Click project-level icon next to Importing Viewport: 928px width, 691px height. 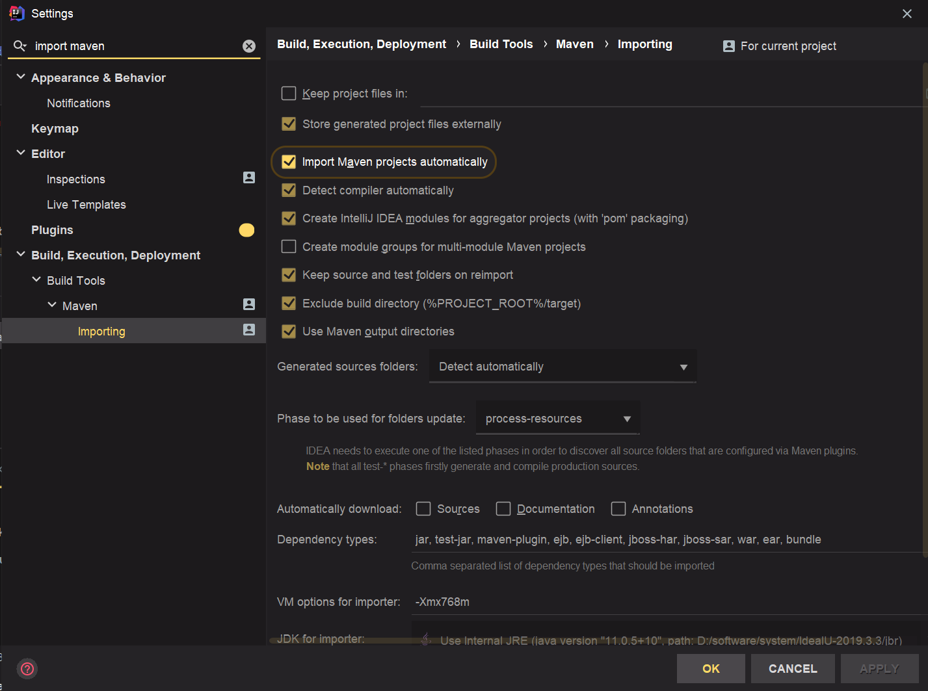(249, 330)
